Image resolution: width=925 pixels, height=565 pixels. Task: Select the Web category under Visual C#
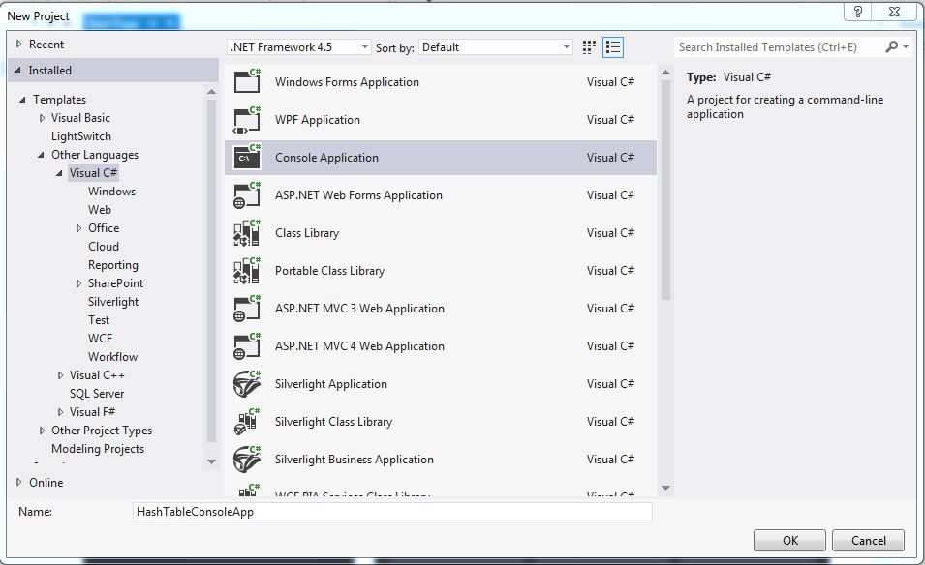pyautogui.click(x=99, y=209)
